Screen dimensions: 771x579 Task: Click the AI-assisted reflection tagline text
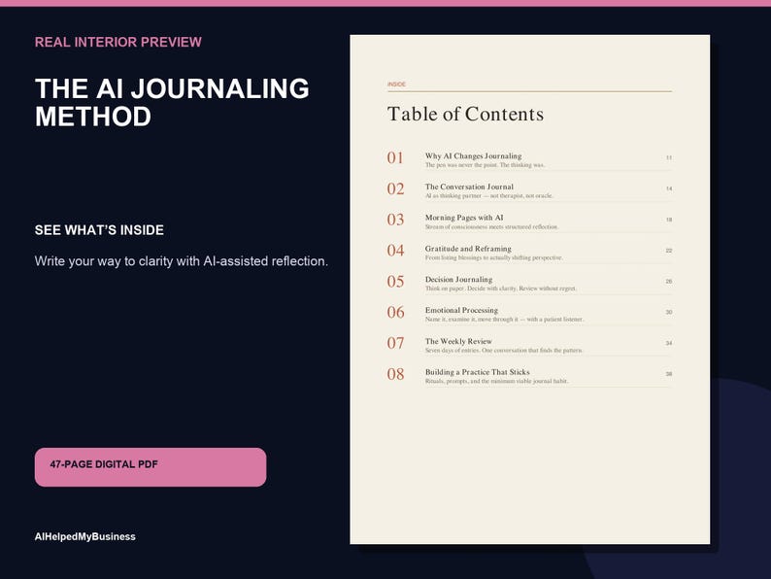[x=181, y=260]
